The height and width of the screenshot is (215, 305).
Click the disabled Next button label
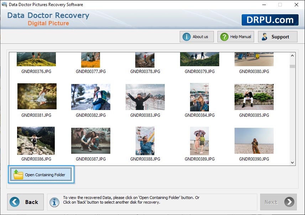271,202
